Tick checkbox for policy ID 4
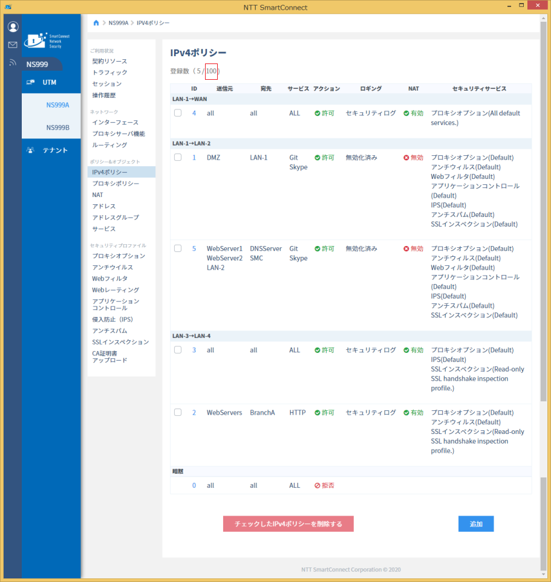551x582 pixels. point(178,113)
